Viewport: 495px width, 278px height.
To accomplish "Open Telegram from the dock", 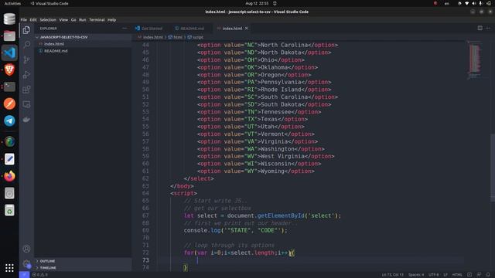I will point(9,120).
